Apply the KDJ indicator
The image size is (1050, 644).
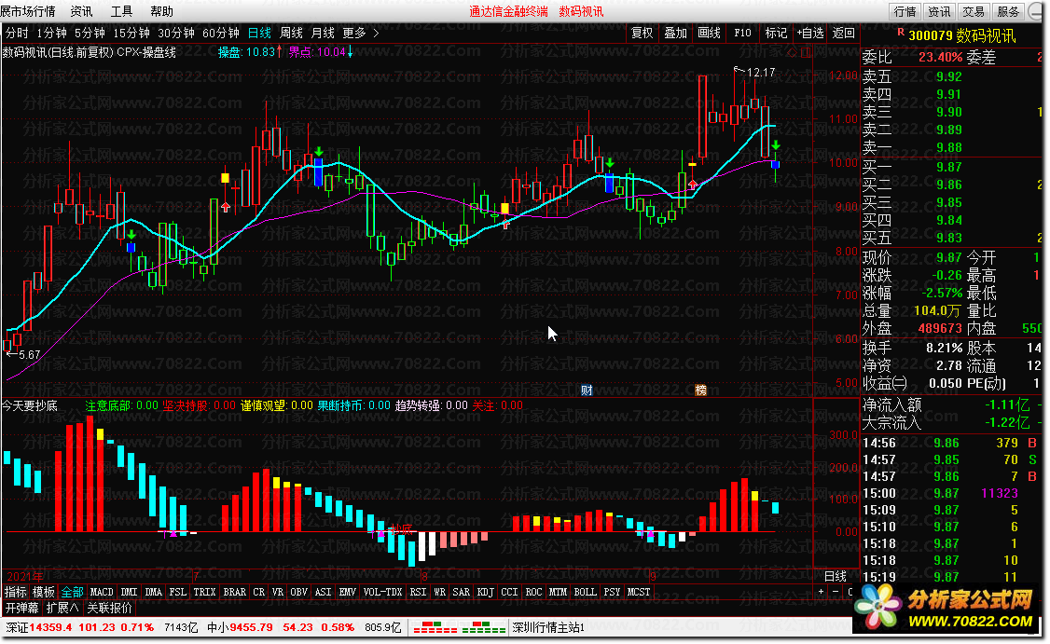(x=486, y=592)
